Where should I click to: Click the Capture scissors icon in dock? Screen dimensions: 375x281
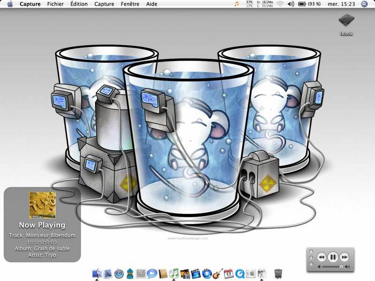tap(262, 274)
